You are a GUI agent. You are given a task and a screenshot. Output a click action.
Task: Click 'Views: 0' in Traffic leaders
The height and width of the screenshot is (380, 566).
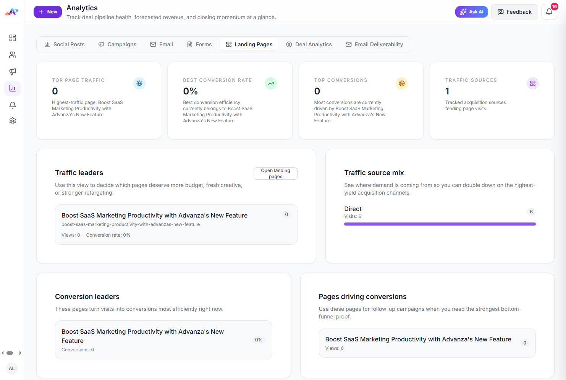coord(71,235)
